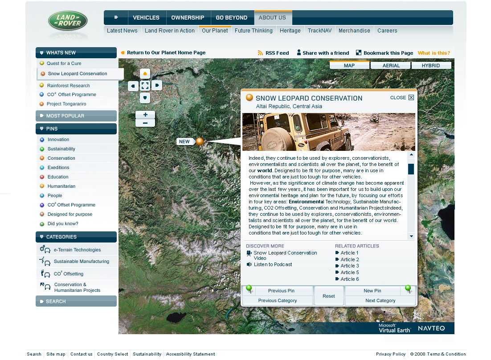The width and height of the screenshot is (491, 360).
Task: Toggle the People pin filter
Action: (76, 195)
